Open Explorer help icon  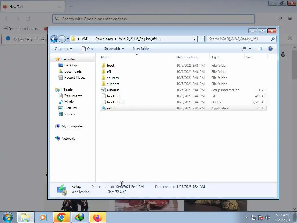270,49
